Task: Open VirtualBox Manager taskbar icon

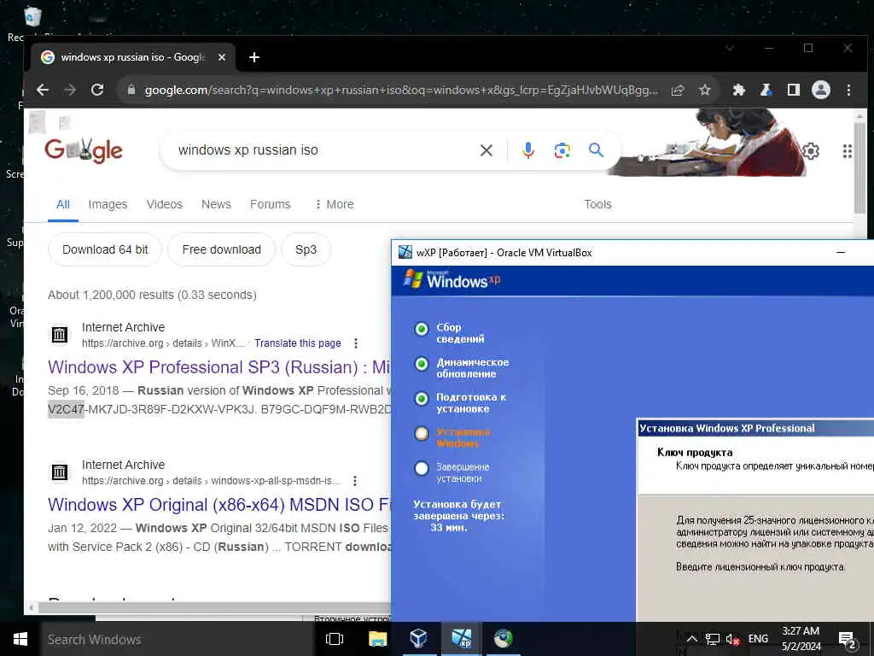Action: click(418, 639)
